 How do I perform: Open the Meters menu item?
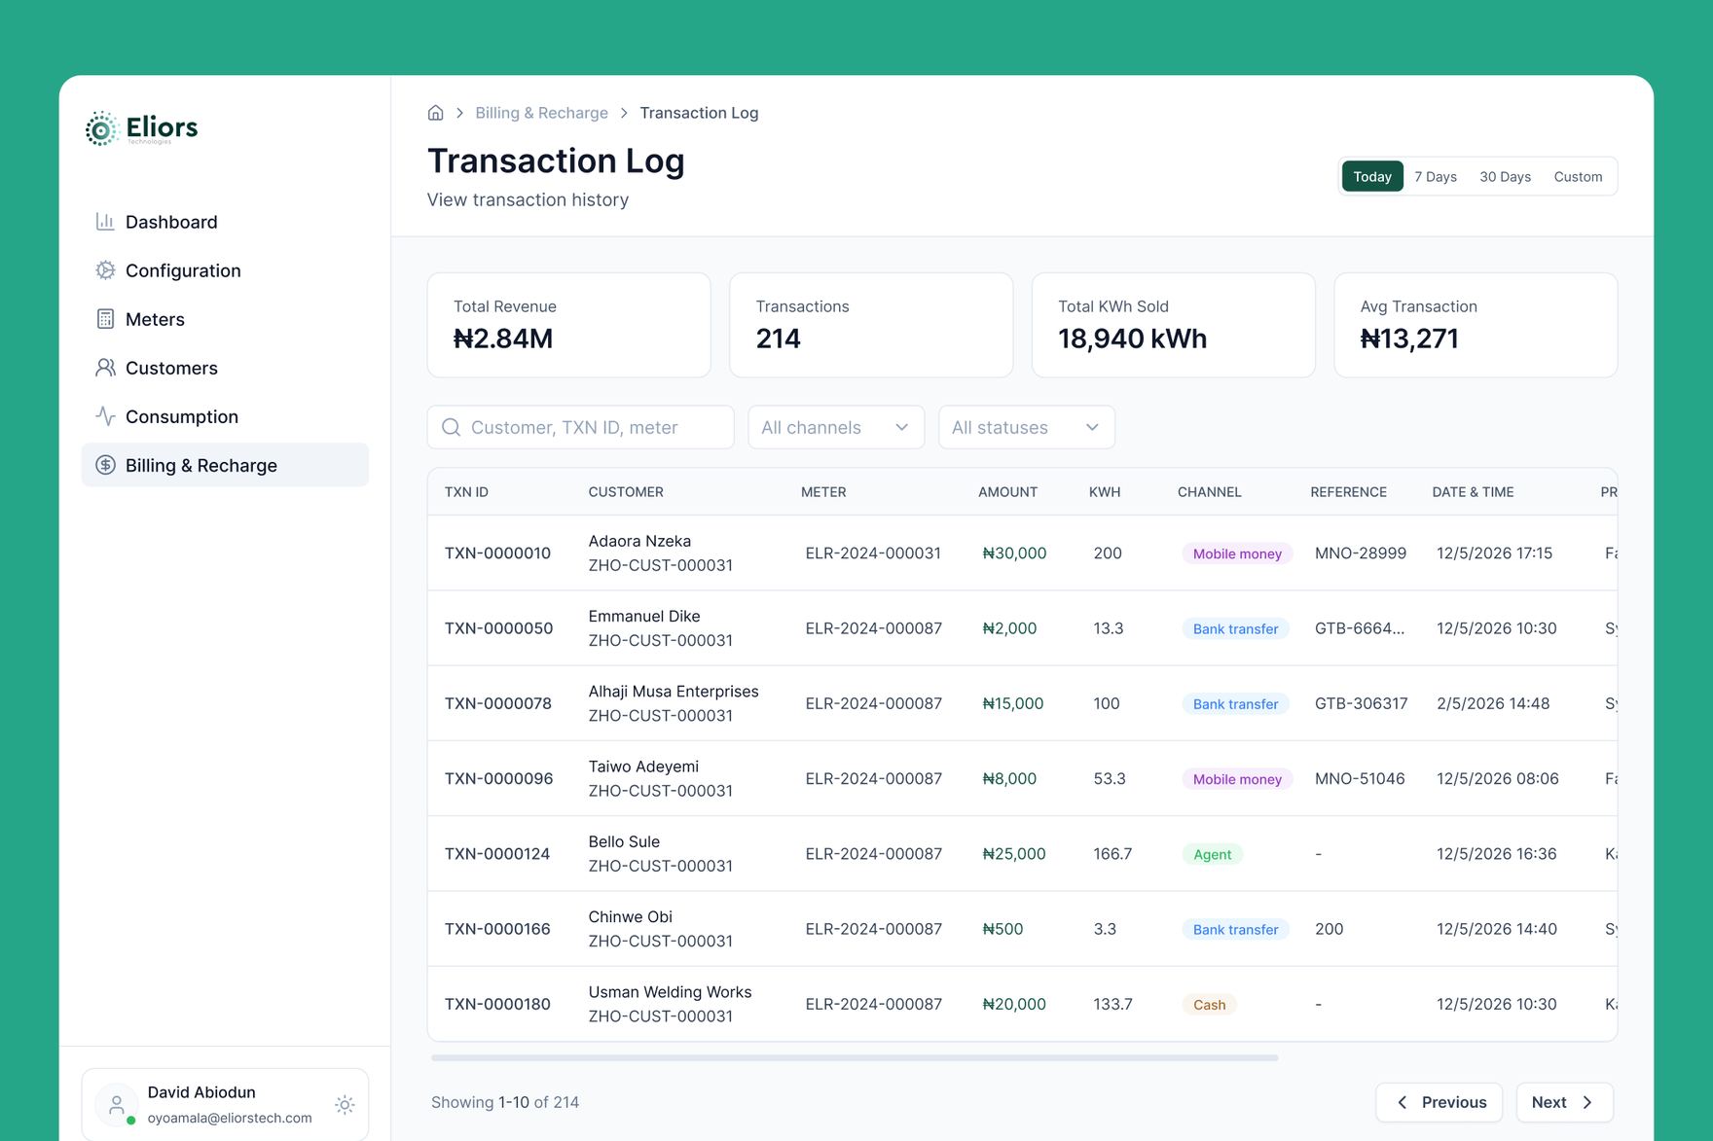pyautogui.click(x=225, y=319)
